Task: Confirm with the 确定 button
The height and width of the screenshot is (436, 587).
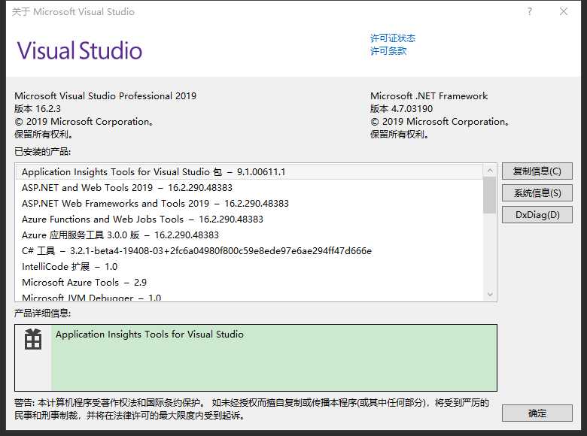Action: [x=537, y=413]
